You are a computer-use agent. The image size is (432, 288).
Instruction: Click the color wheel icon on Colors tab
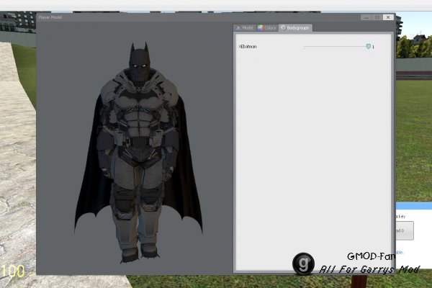coord(260,28)
